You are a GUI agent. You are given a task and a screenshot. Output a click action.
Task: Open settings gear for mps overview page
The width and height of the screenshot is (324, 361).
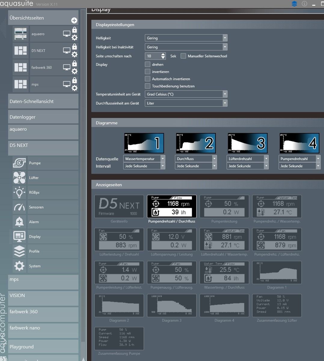coord(75,88)
